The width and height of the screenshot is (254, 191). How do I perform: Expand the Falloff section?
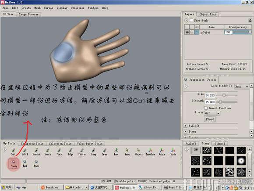186,126
